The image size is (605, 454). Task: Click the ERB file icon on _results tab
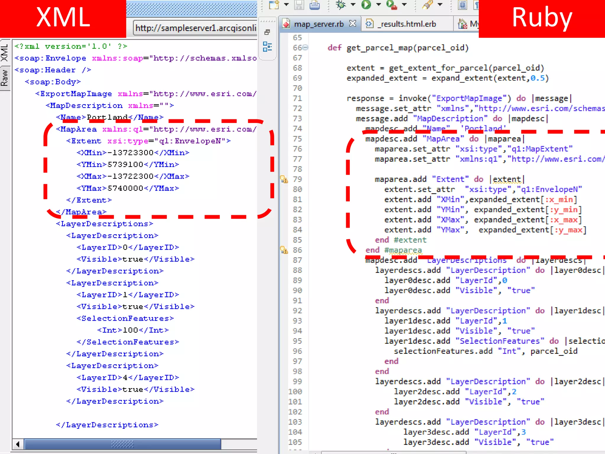pos(369,24)
